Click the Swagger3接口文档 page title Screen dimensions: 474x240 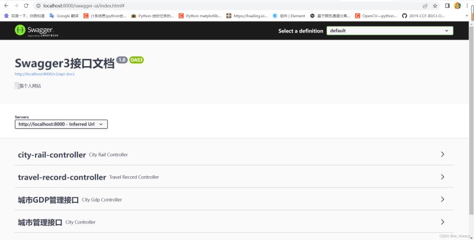[x=65, y=63]
